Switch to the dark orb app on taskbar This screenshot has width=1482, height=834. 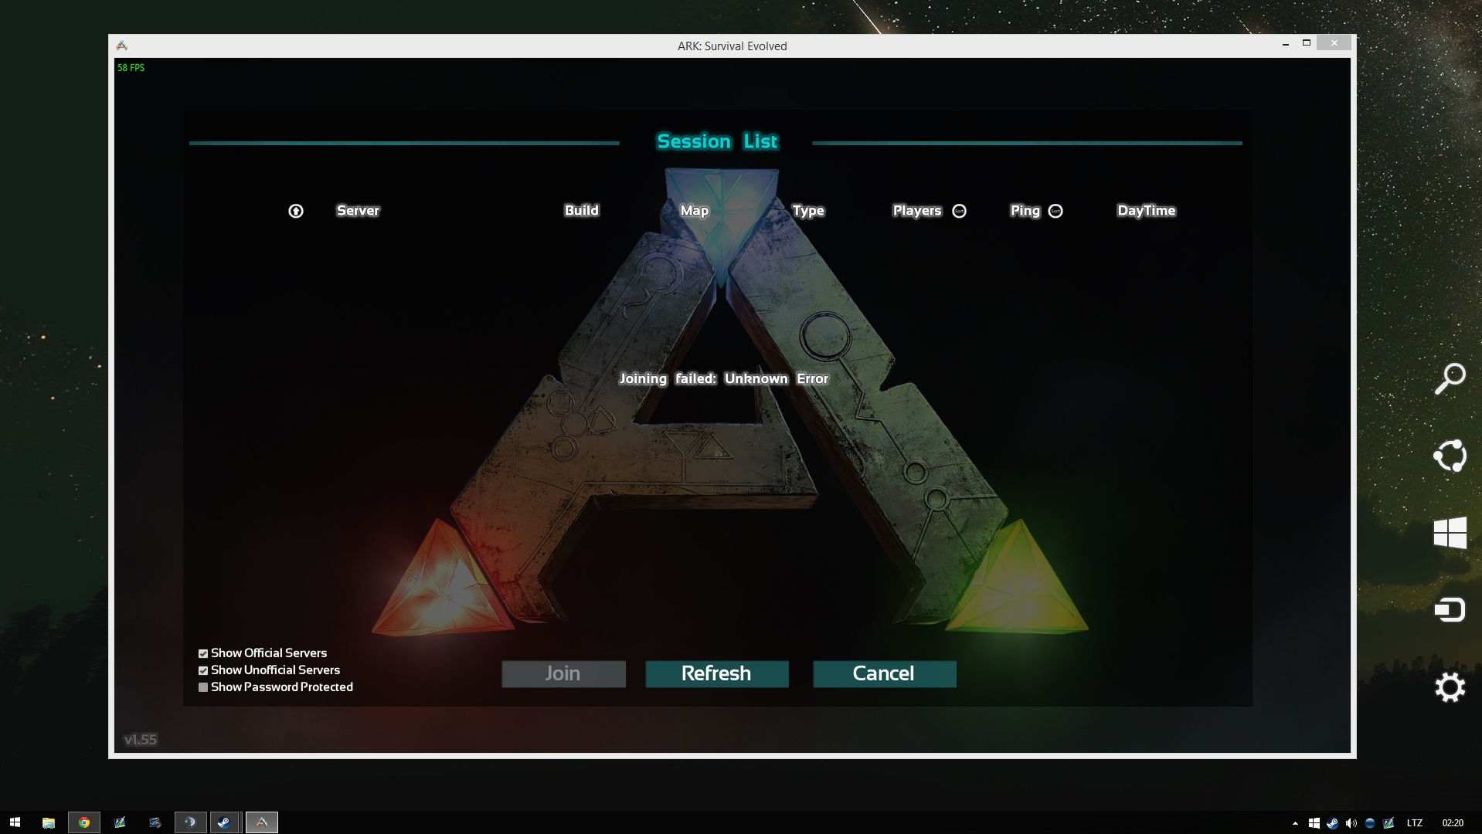[x=190, y=822]
